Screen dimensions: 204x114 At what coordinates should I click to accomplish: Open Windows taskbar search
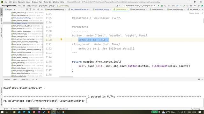tap(7, 112)
